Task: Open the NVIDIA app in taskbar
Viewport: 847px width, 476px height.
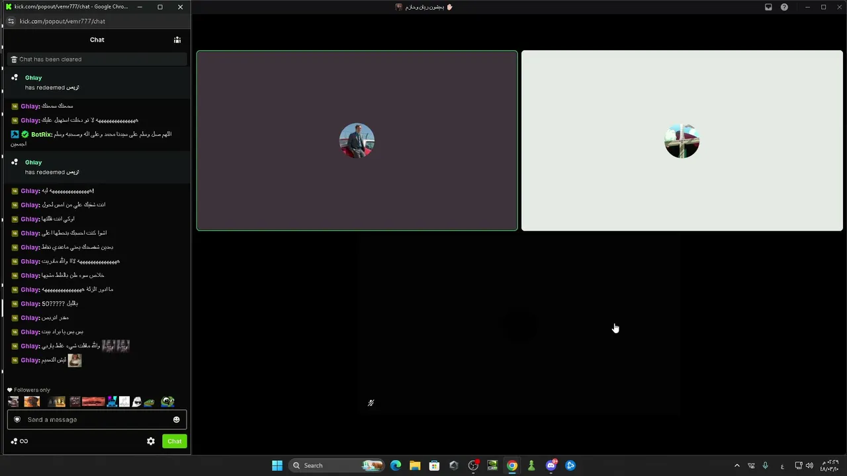Action: click(x=492, y=465)
